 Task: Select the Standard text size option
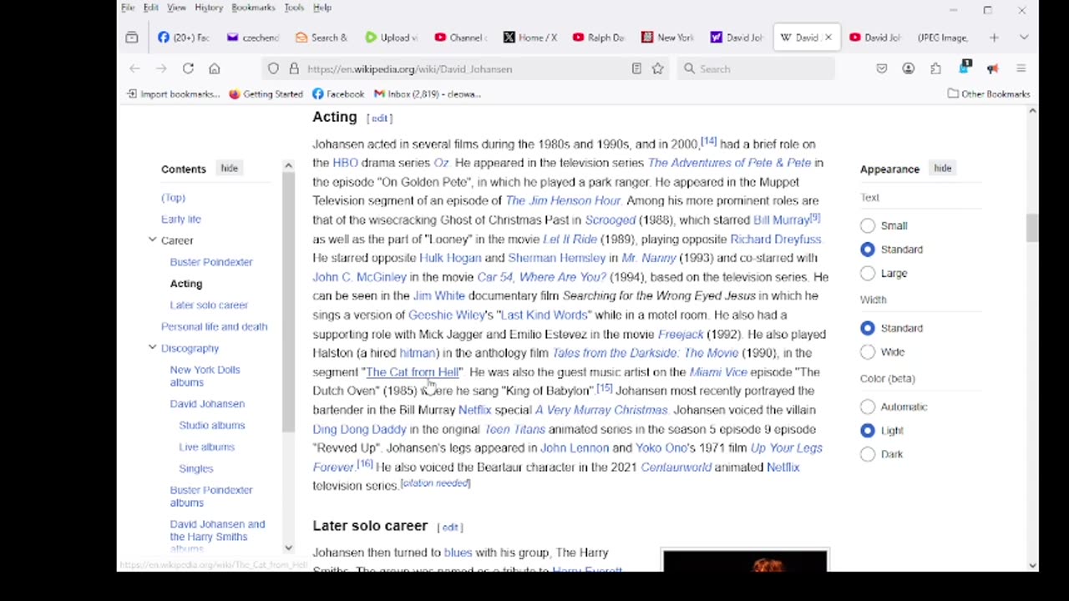click(868, 249)
